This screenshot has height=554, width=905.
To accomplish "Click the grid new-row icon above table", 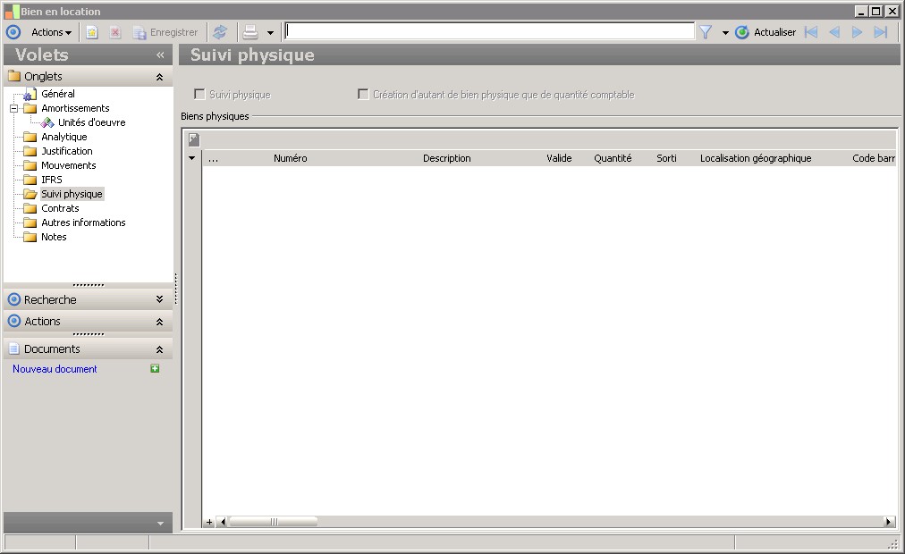I will [194, 138].
